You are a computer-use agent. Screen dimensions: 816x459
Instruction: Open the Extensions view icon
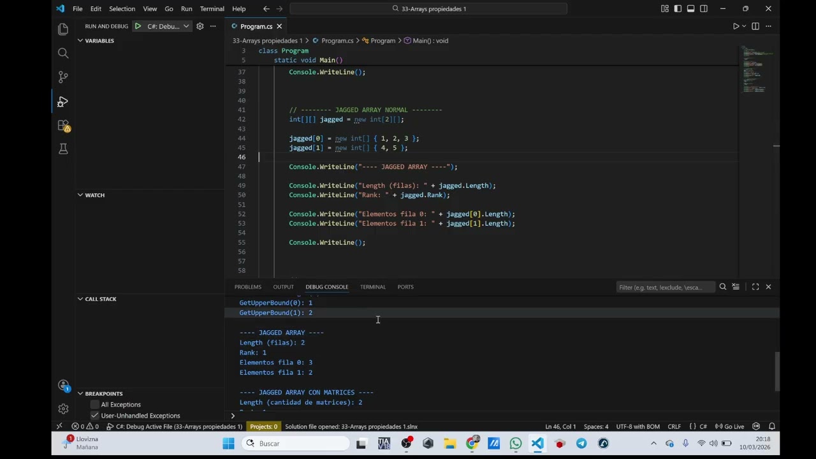[x=63, y=126]
